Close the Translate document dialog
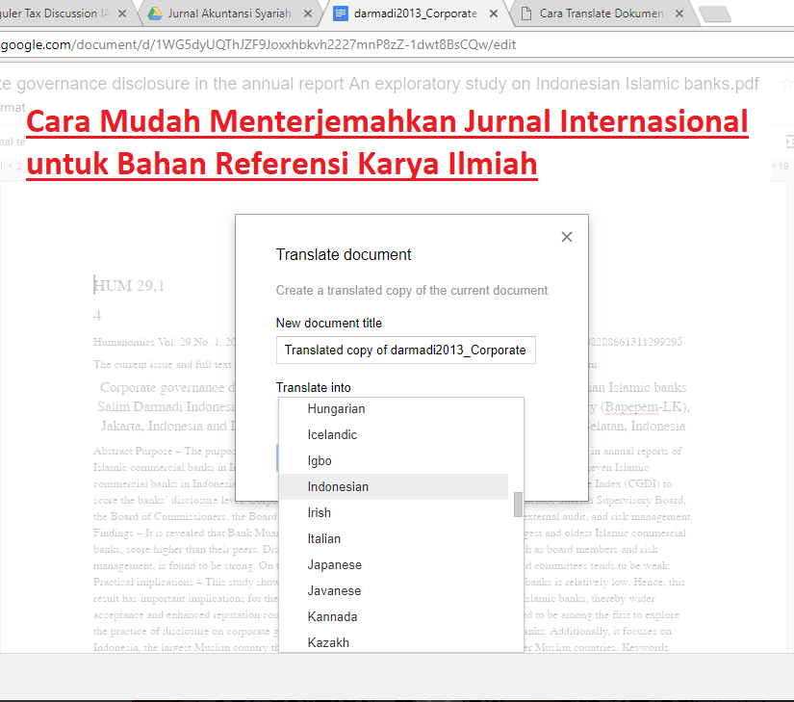Image resolution: width=794 pixels, height=702 pixels. [567, 237]
